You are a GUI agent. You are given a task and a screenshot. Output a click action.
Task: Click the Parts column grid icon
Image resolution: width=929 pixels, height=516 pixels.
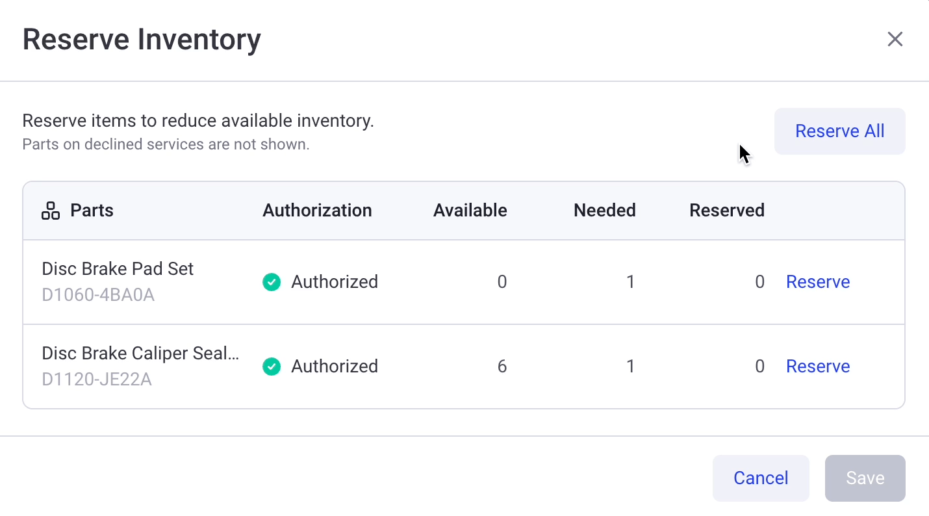point(49,210)
